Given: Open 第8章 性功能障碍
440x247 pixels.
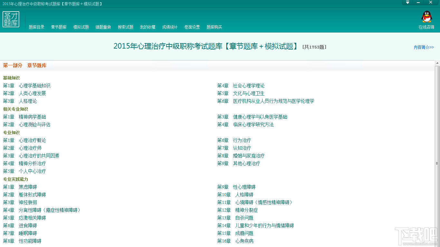Looking at the screenshot, I should pyautogui.click(x=22, y=241).
